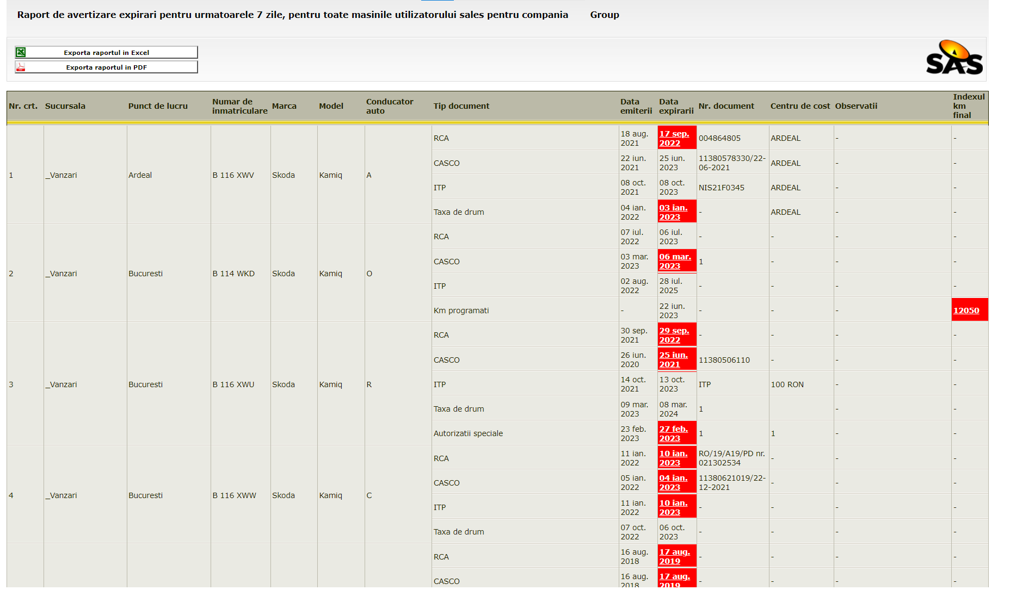Click the Conducator auto column header
The width and height of the screenshot is (1010, 590).
389,106
